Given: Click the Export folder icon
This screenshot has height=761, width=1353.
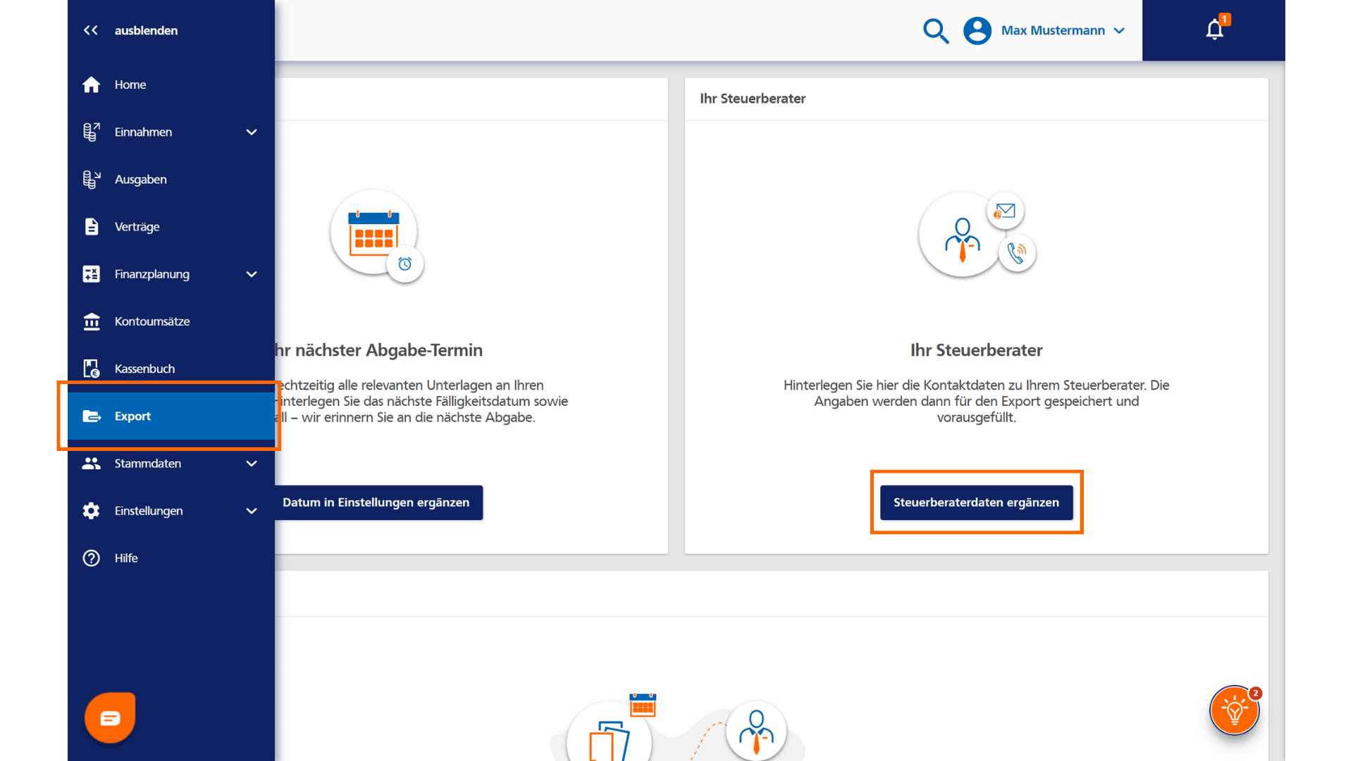Looking at the screenshot, I should click(92, 416).
